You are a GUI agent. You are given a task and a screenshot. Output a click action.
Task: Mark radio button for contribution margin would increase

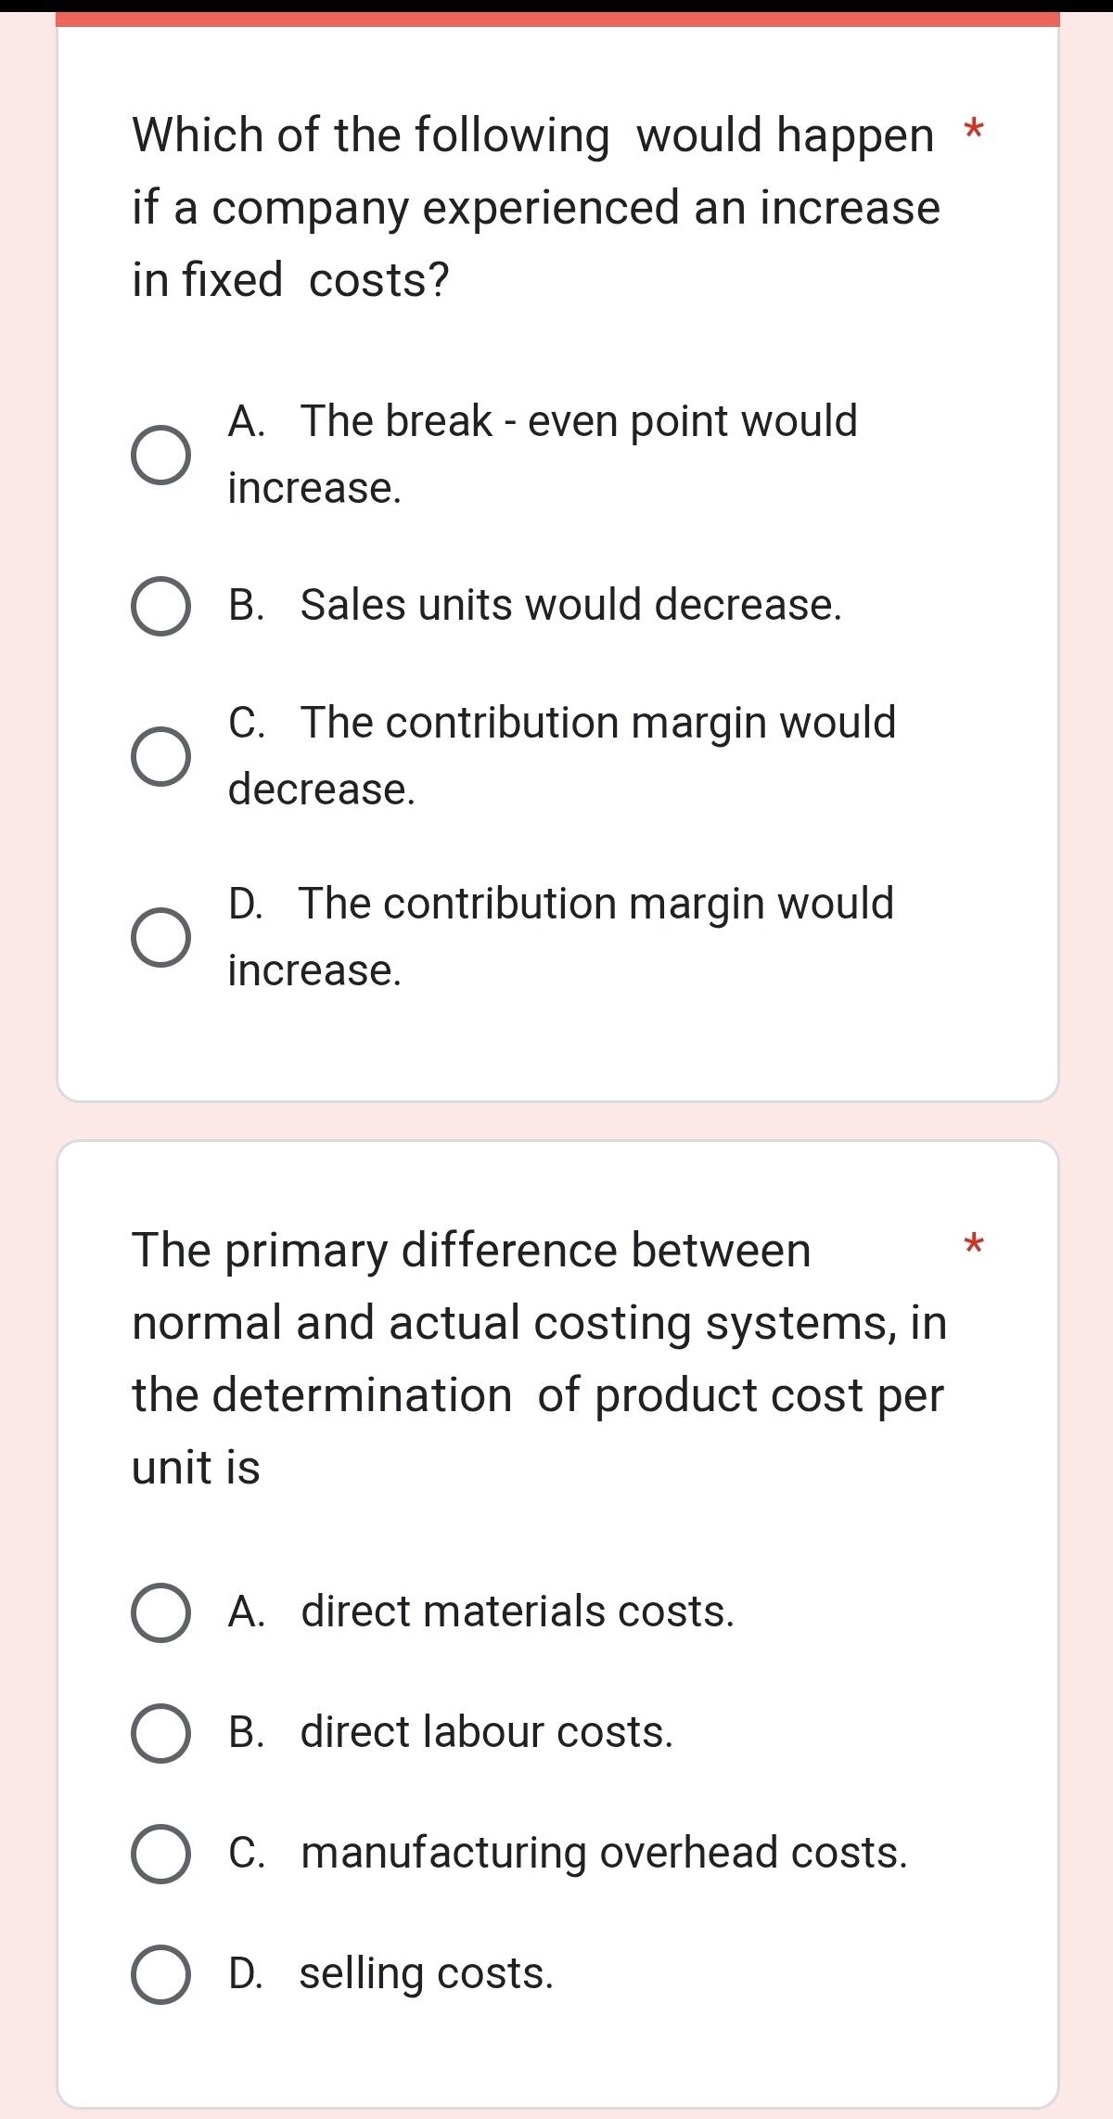point(161,937)
